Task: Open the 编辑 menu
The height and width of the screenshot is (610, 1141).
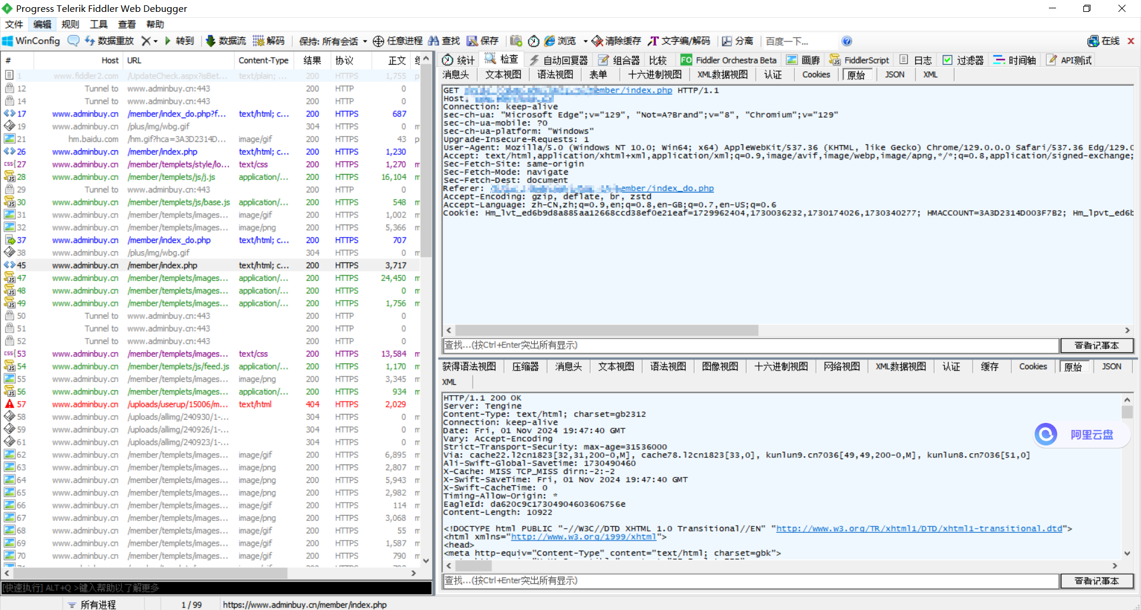Action: click(42, 24)
